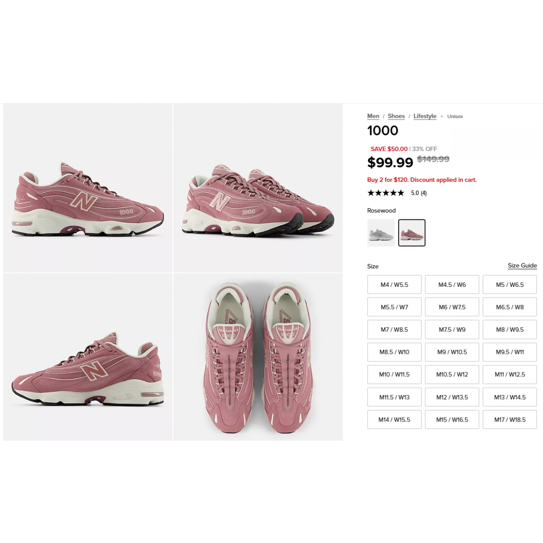This screenshot has height=543, width=543.
Task: Open the Lifestyle breadcrumb link
Action: [425, 116]
